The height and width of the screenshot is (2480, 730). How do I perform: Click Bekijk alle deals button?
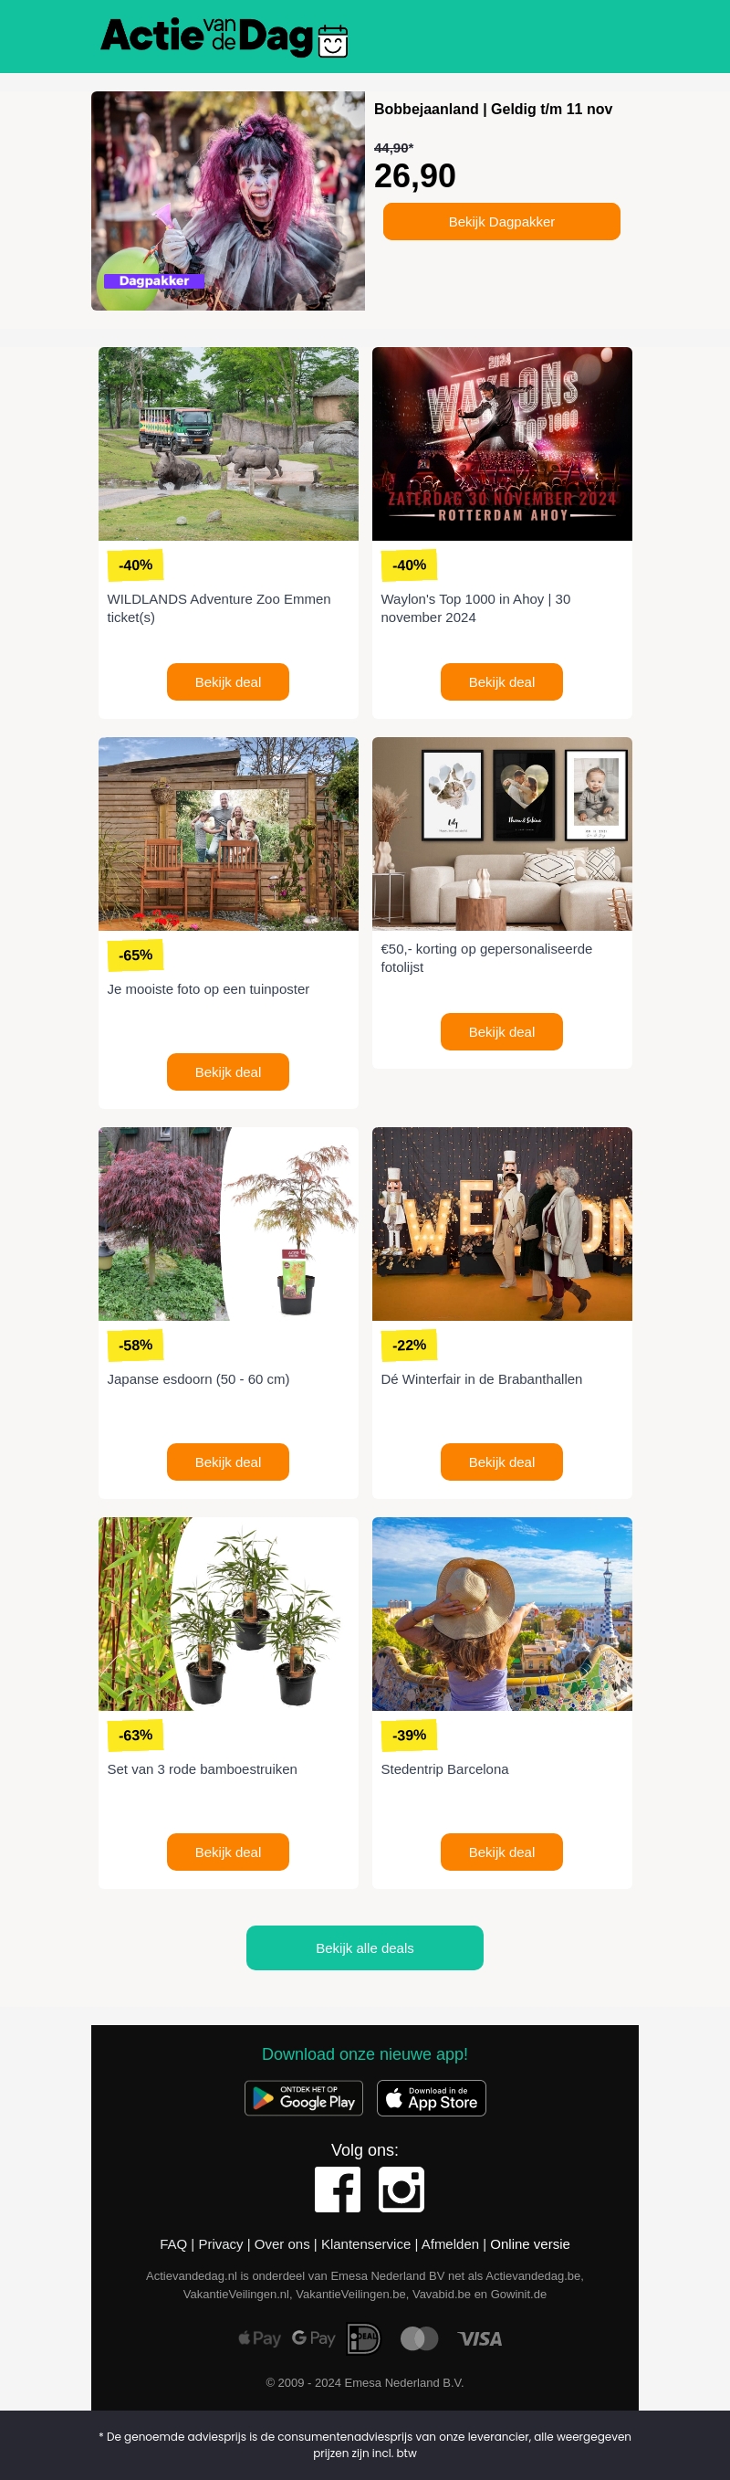coord(364,1947)
